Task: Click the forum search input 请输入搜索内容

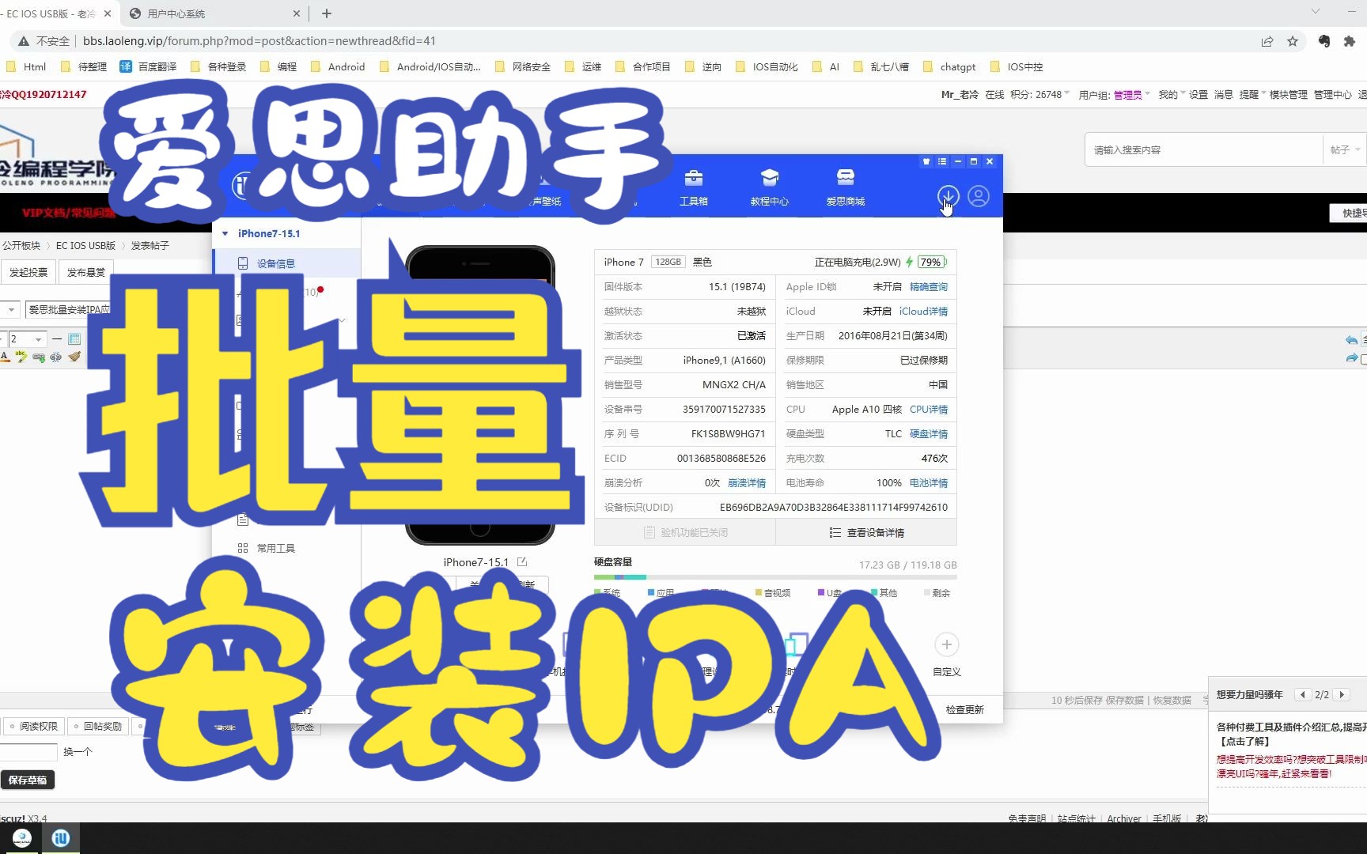Action: coord(1202,149)
